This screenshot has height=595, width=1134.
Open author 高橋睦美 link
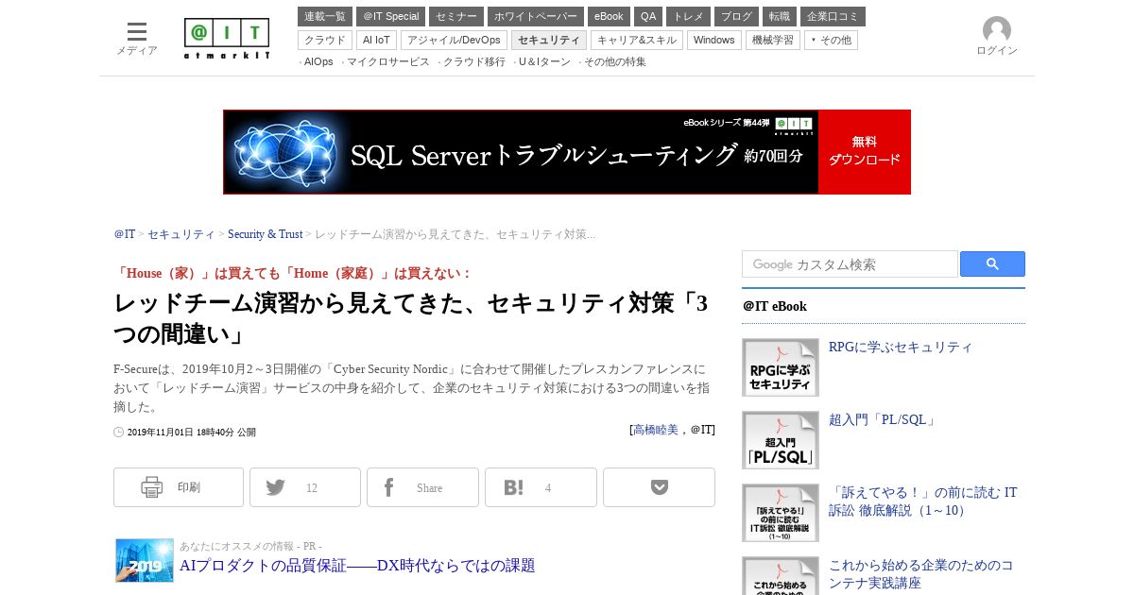click(x=656, y=430)
